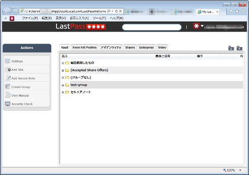This screenshot has width=249, height=175.
Task: Open the ツール(T) menu
Action: click(x=99, y=18)
